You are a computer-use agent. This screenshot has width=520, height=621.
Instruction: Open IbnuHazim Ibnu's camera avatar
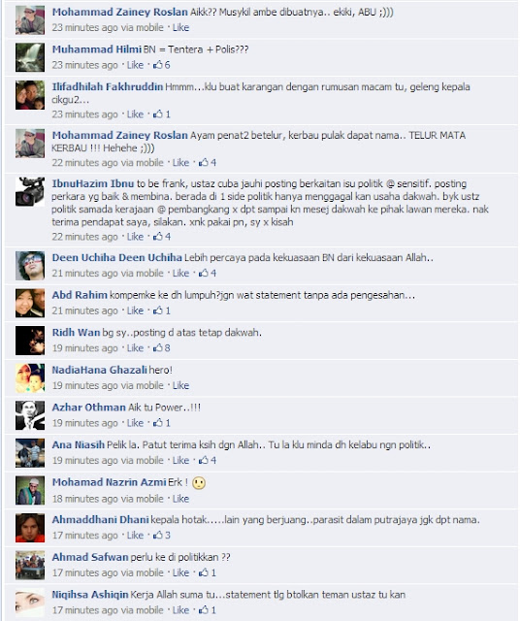tap(30, 192)
